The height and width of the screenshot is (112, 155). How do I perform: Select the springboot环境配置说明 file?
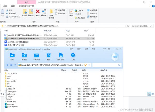(x=49, y=42)
